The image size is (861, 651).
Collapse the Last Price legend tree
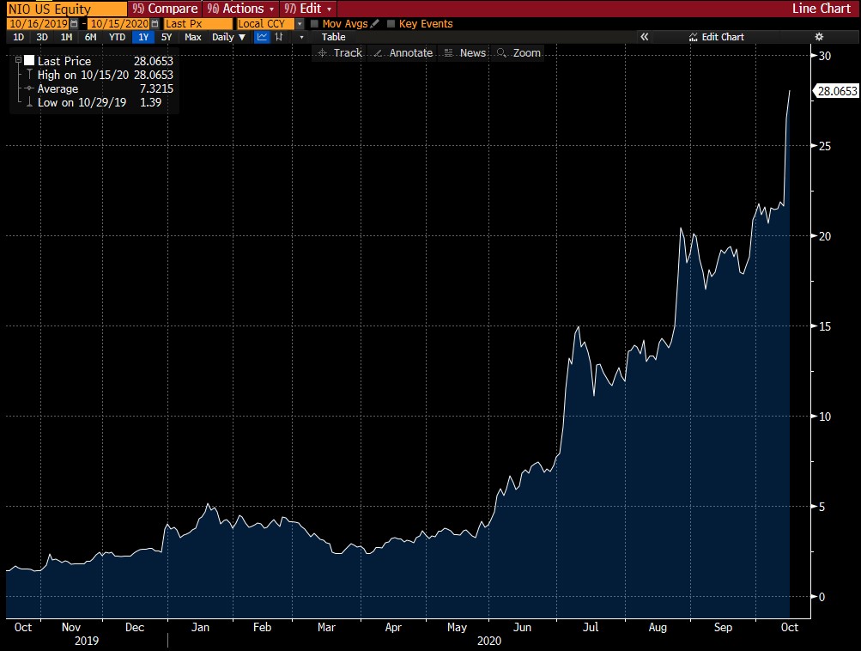[18, 59]
